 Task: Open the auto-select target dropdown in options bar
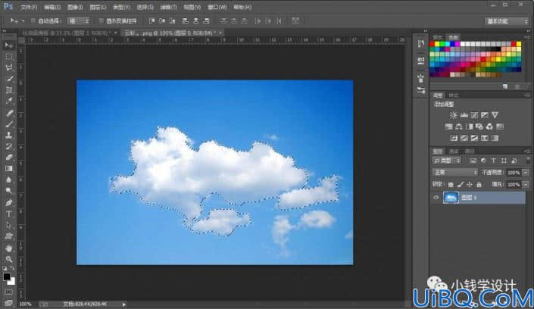tap(78, 20)
